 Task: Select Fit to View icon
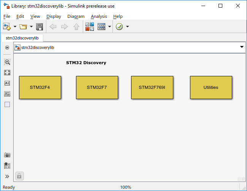tap(7, 73)
